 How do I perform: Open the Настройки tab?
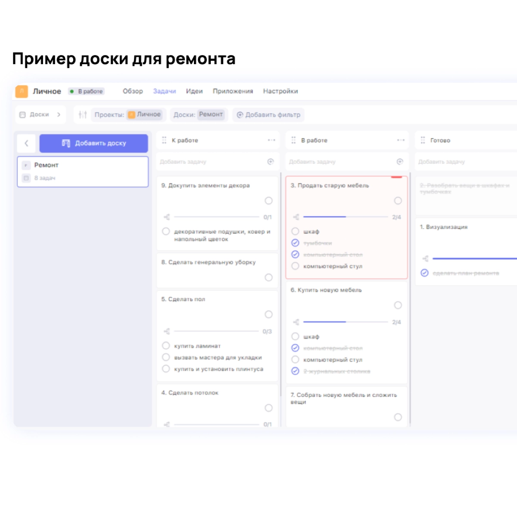coord(280,91)
